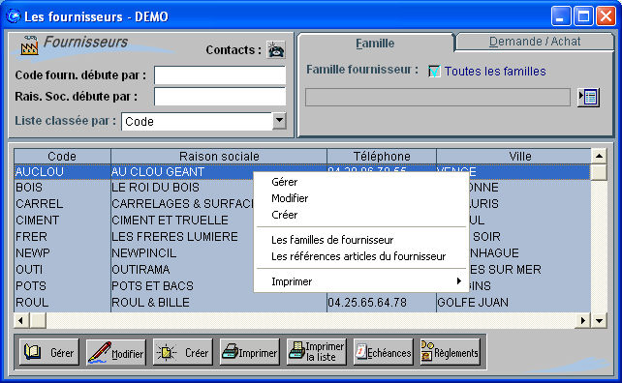
Task: Click the Créer star icon button
Action: [183, 352]
